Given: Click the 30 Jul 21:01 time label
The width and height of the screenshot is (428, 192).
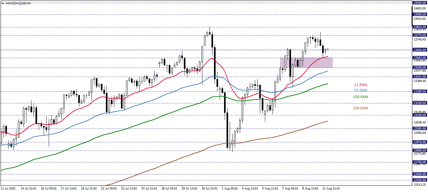Looking at the screenshot, I should point(209,189).
